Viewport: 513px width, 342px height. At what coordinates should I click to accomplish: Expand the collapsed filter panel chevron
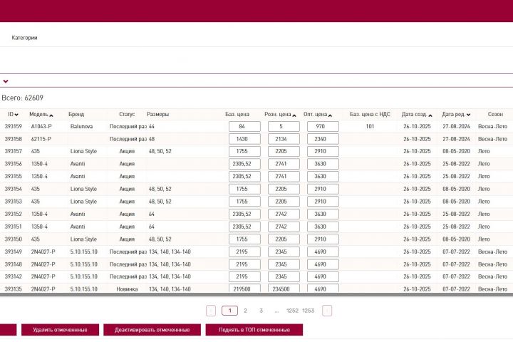pos(6,81)
